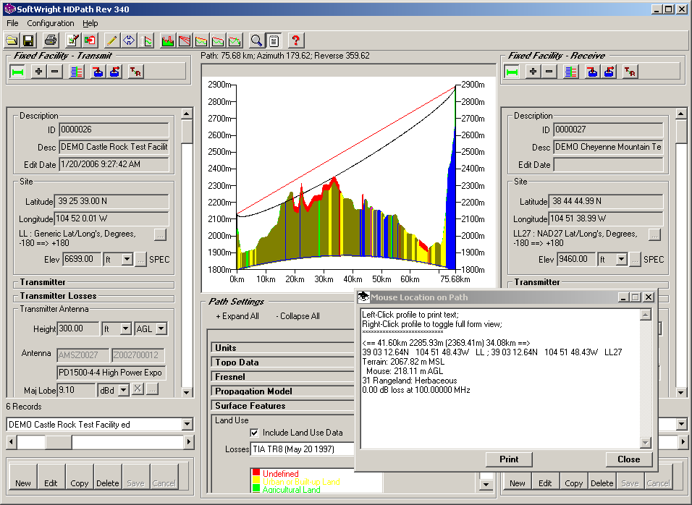Expand the Units section in Path Settings

click(x=283, y=347)
